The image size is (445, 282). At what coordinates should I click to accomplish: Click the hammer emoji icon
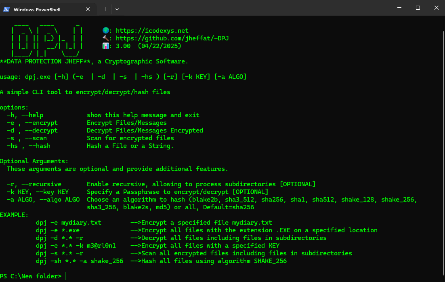pyautogui.click(x=105, y=38)
